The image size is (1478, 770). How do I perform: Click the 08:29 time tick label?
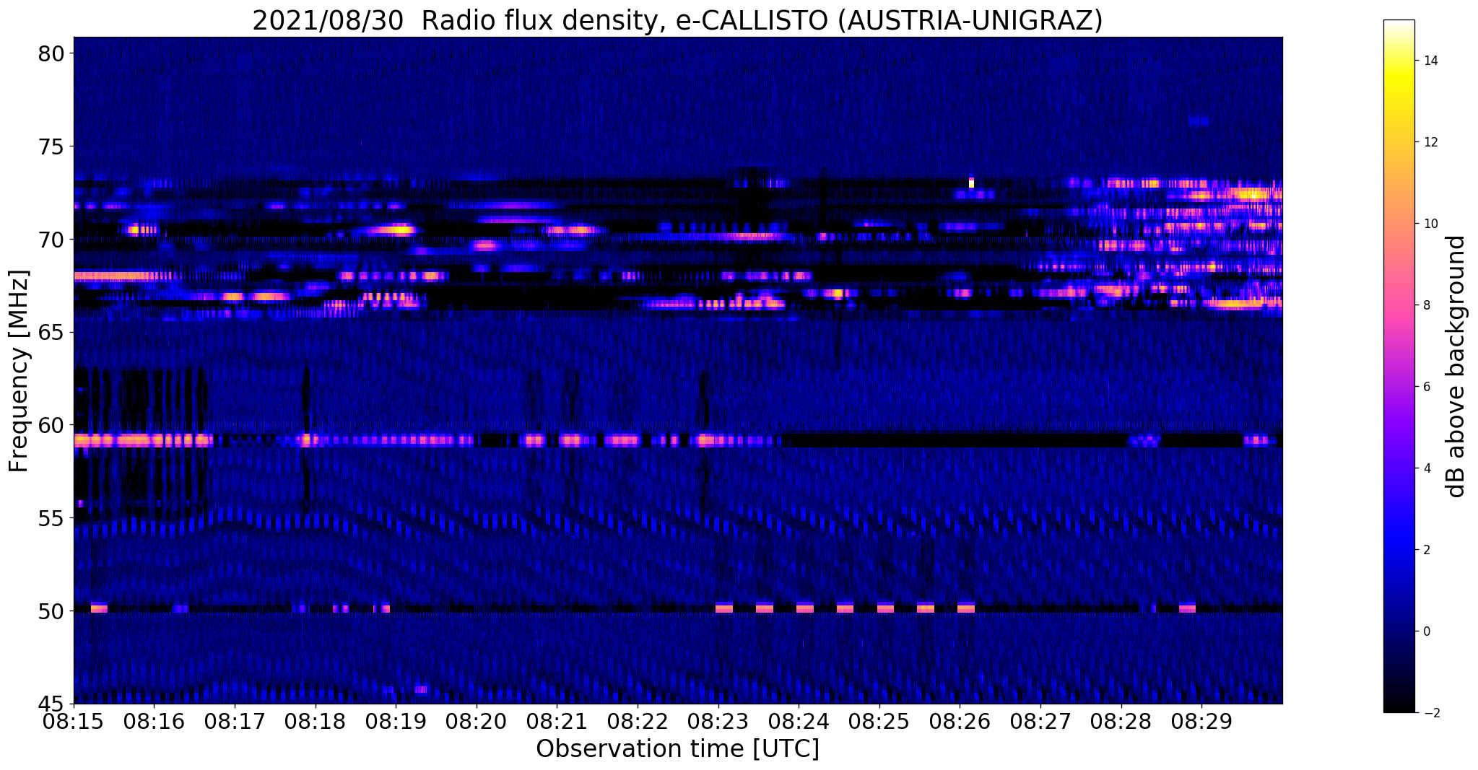pos(1201,722)
